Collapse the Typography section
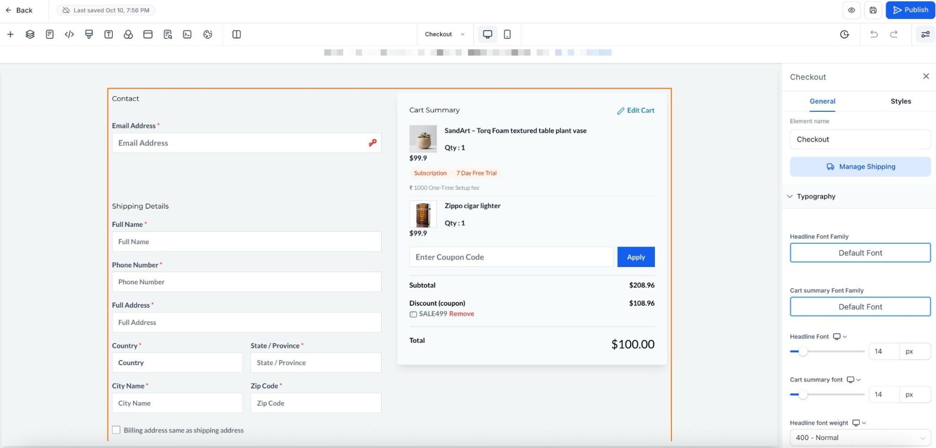 click(x=790, y=196)
